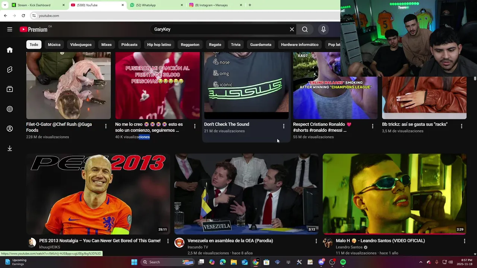Open options menu for PES 2013 Nostalgia
This screenshot has height=268, width=477.
[168, 241]
